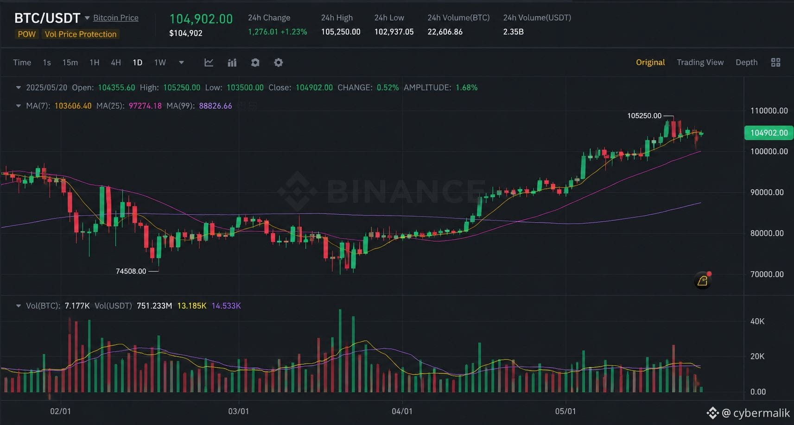Open the Depth chart tab
This screenshot has height=425, width=794.
(x=746, y=62)
